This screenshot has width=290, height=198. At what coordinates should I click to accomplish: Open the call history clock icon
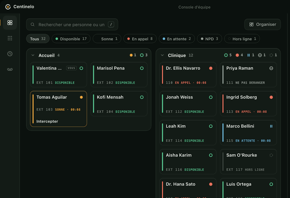pos(10,54)
